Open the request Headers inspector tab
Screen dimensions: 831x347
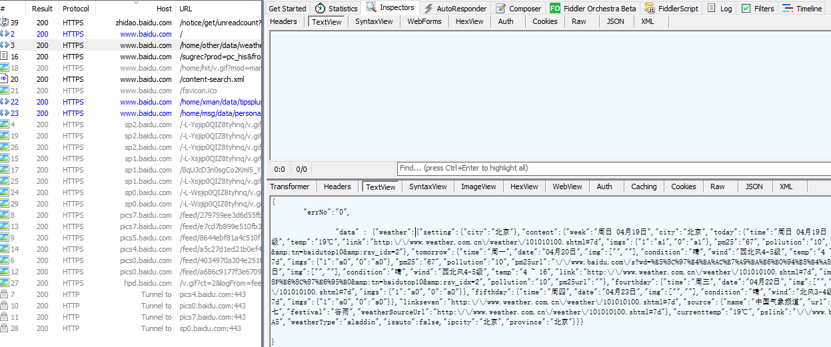click(283, 21)
